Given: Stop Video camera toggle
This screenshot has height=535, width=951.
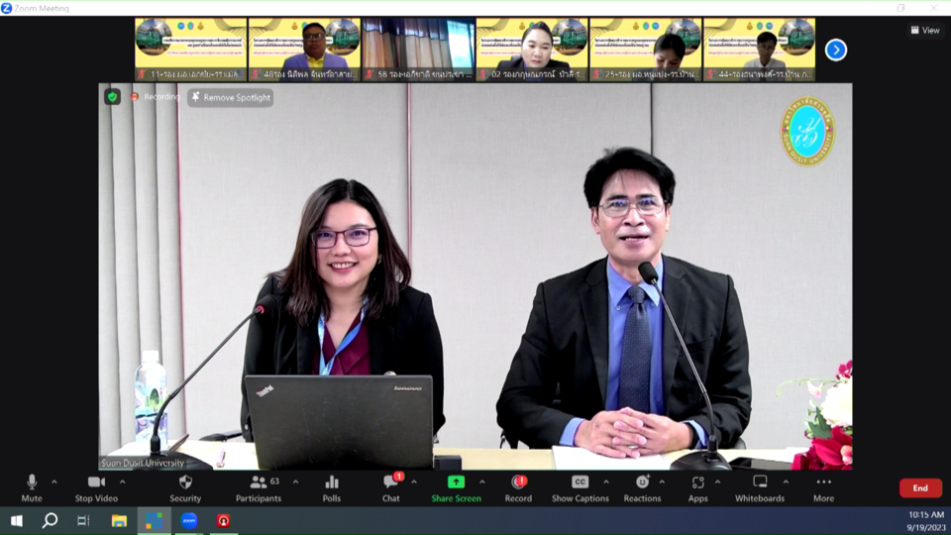Looking at the screenshot, I should click(96, 486).
